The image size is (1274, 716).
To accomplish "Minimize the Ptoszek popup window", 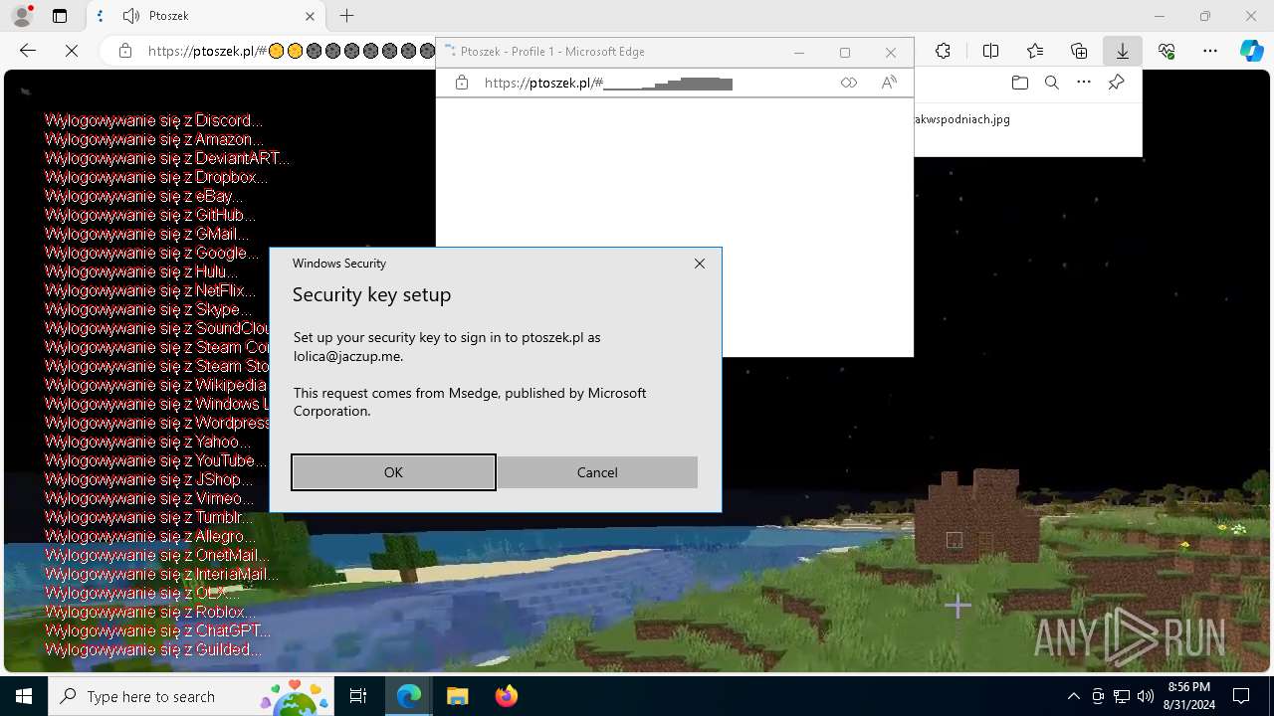I will [799, 52].
